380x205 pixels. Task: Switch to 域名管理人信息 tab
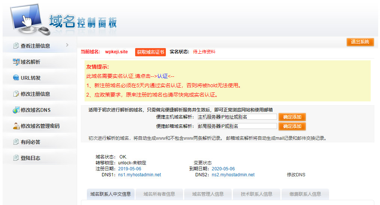click(x=208, y=194)
